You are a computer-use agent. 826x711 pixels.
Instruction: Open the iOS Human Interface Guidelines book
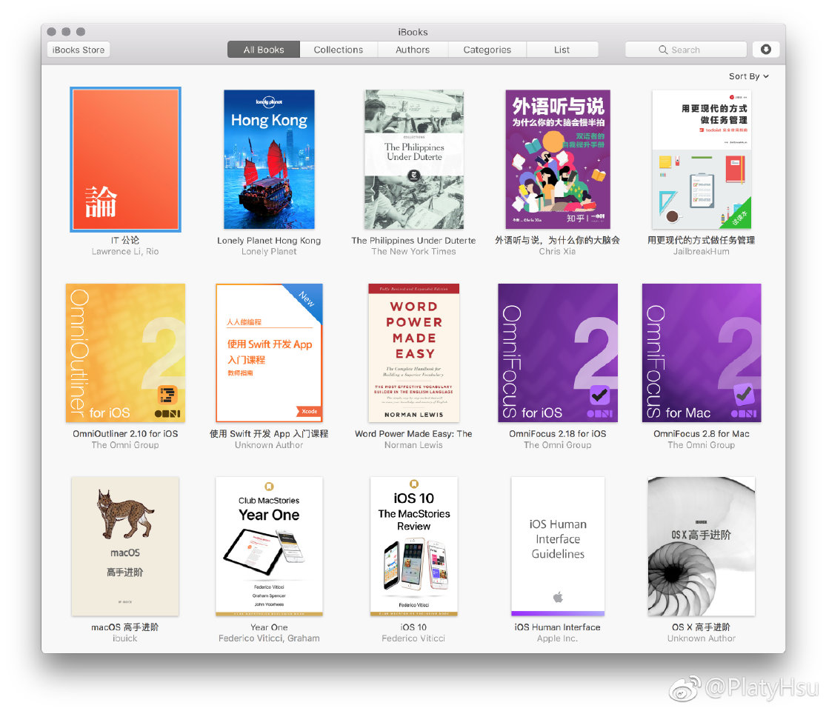(x=557, y=546)
